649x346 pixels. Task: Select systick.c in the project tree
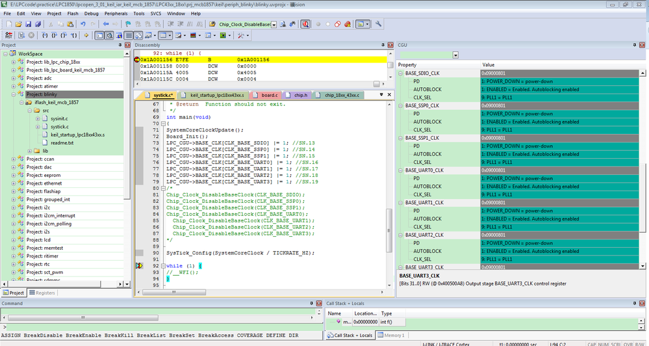pyautogui.click(x=61, y=126)
